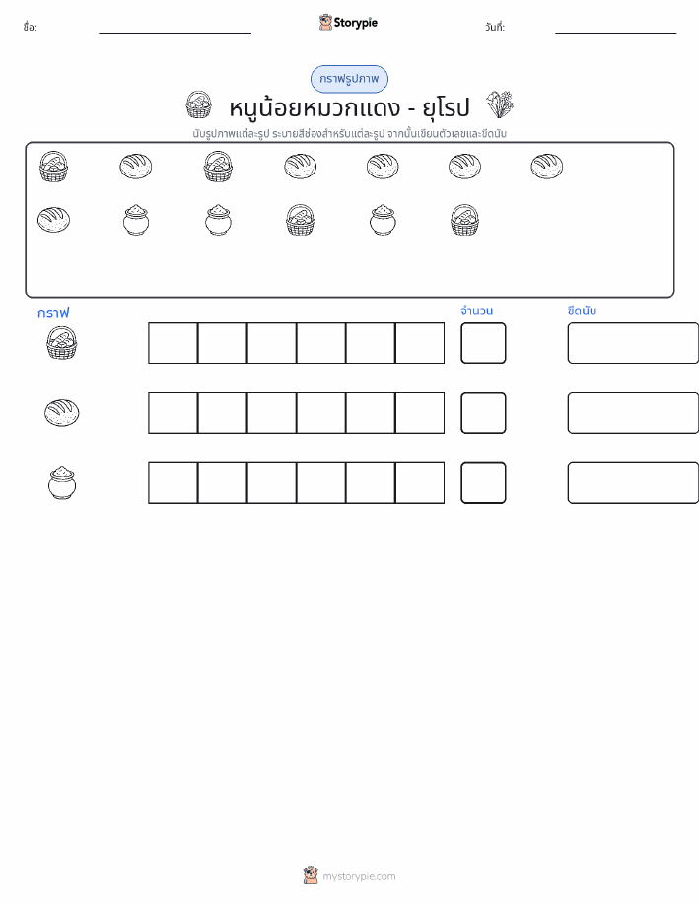The height and width of the screenshot is (904, 699).
Task: Open the mystorypie.com footer link
Action: (x=359, y=876)
